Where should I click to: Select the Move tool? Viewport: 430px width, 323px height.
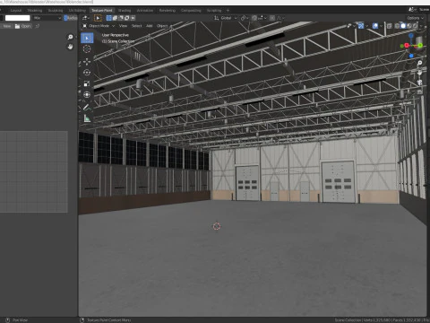click(x=87, y=62)
